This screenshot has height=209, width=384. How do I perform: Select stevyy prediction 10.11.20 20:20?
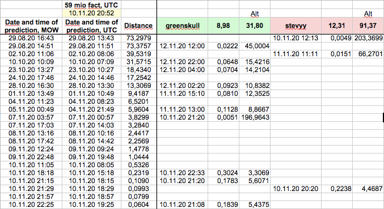[x=296, y=189]
